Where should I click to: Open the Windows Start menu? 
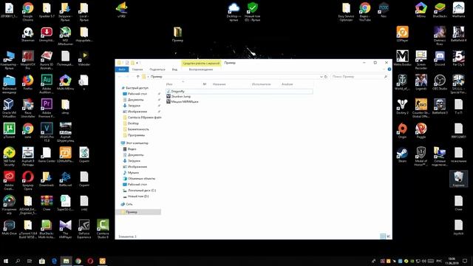[x=6, y=261]
